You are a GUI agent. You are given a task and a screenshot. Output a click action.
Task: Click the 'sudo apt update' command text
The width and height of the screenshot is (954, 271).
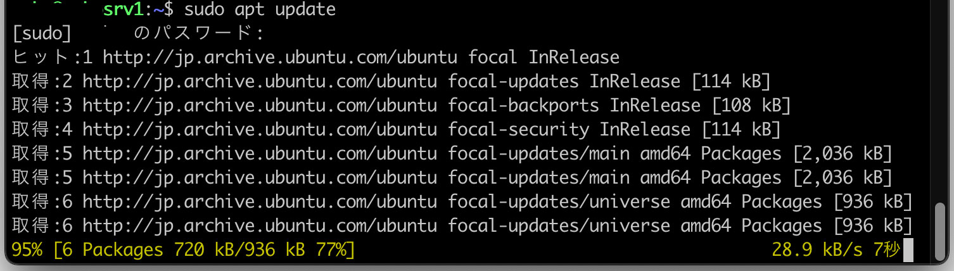260,9
